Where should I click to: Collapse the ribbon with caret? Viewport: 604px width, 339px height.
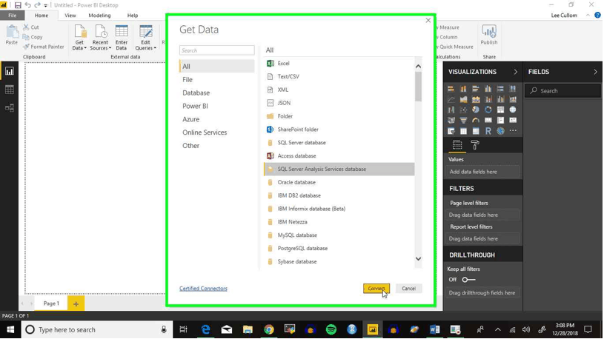pyautogui.click(x=588, y=16)
